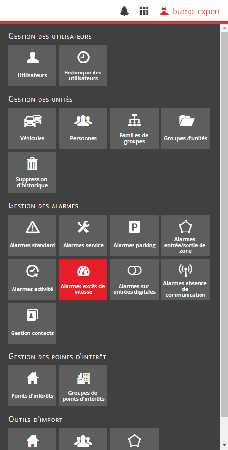Select the red Alarmes excès de vitesse tile
The image size is (228, 450).
click(x=83, y=279)
